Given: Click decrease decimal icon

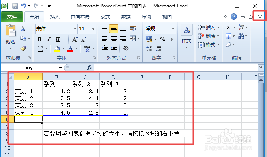Looking at the screenshot, I should click(158, 49).
